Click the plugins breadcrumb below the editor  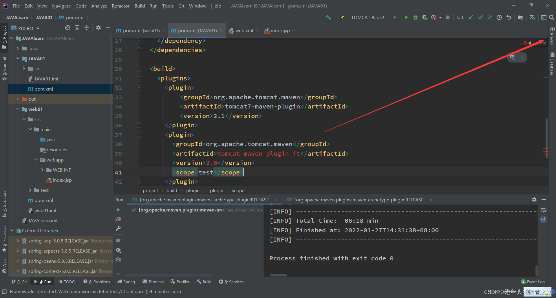[x=194, y=190]
